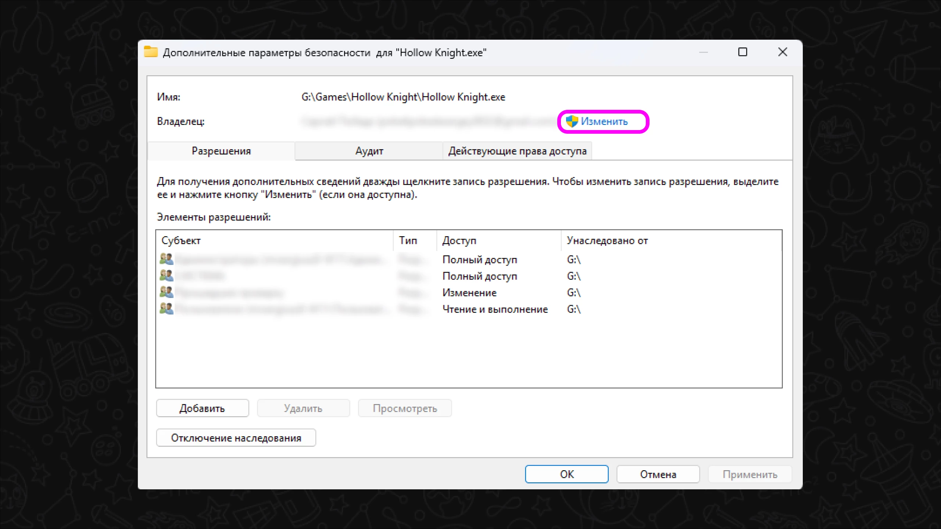Confirm with the OK button

click(566, 474)
